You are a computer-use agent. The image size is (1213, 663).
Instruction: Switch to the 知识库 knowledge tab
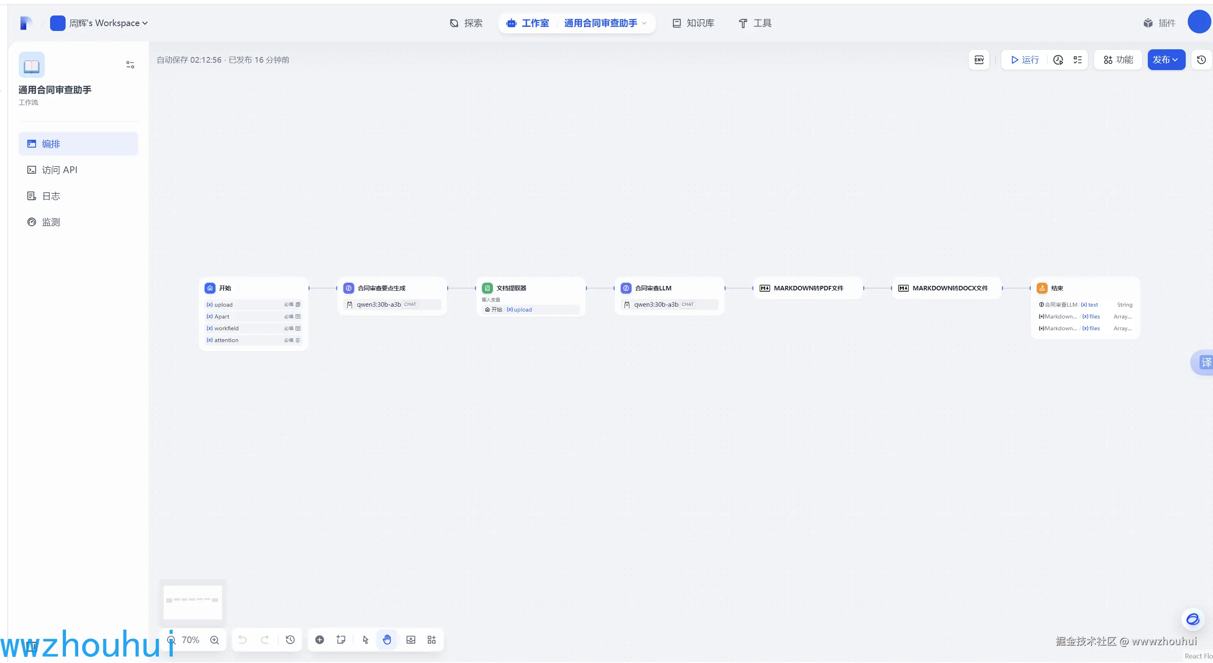693,23
